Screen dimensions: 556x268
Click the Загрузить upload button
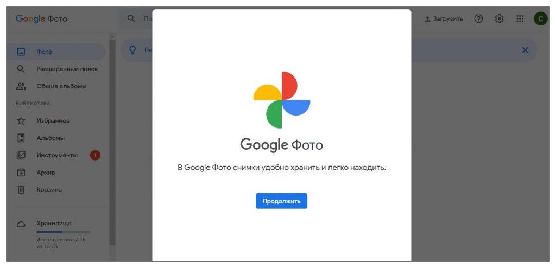(x=444, y=19)
